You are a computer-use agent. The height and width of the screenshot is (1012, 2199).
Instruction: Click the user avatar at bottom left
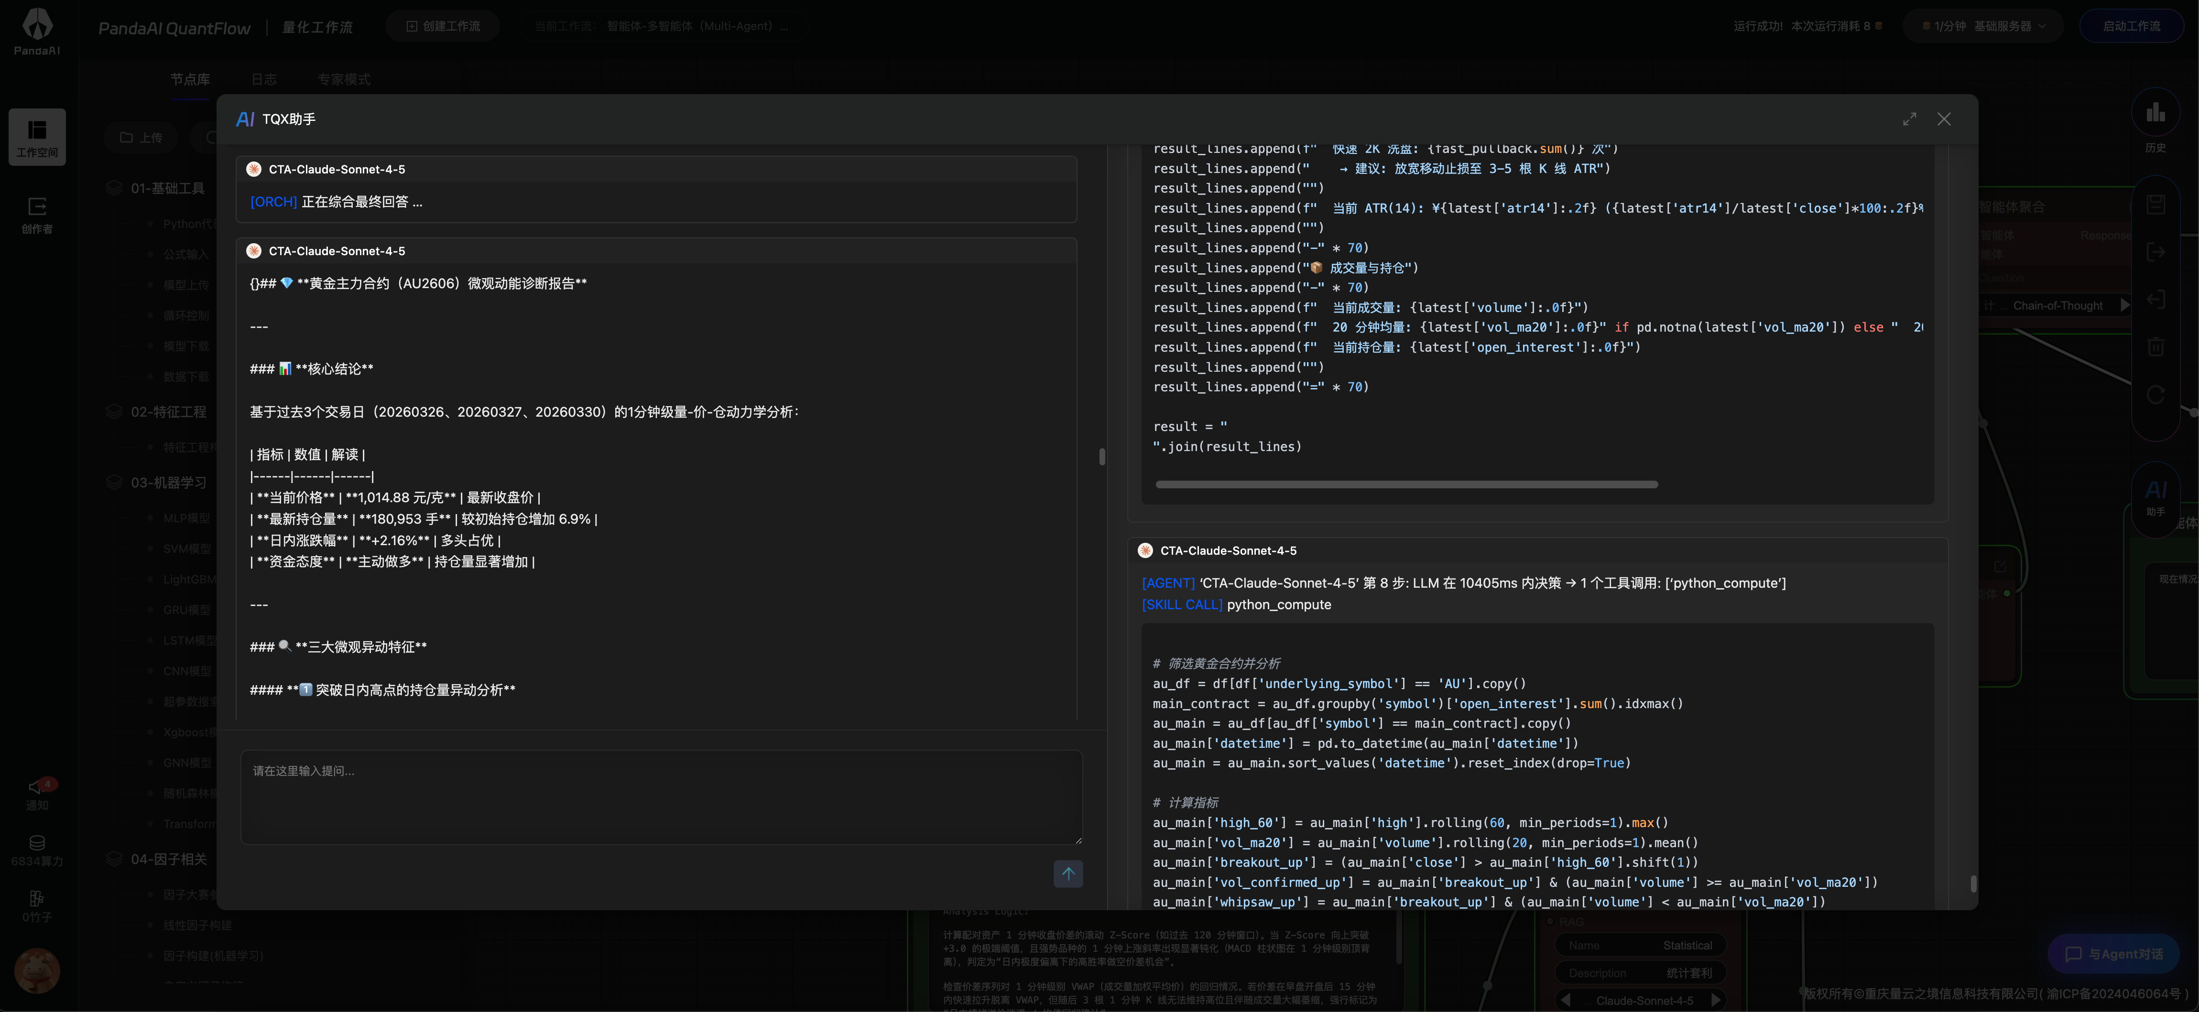point(37,970)
